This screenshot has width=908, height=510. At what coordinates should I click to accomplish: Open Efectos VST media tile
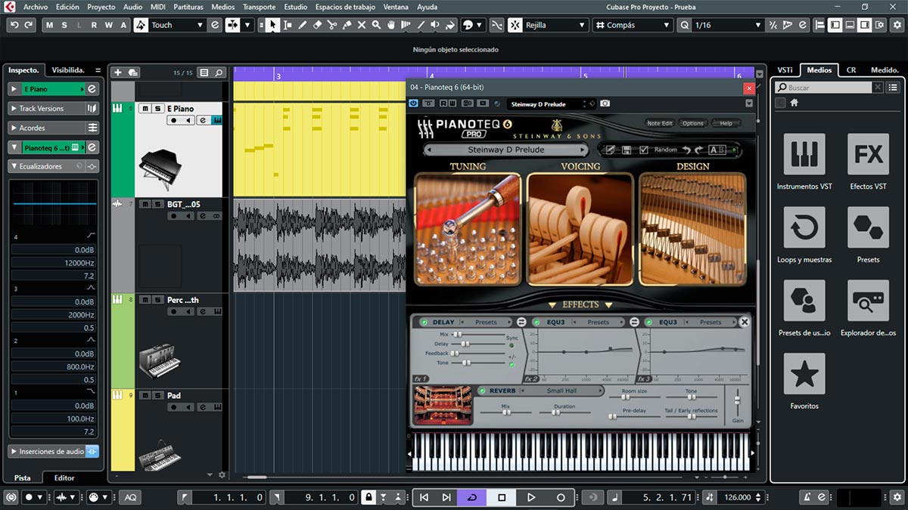pos(868,154)
